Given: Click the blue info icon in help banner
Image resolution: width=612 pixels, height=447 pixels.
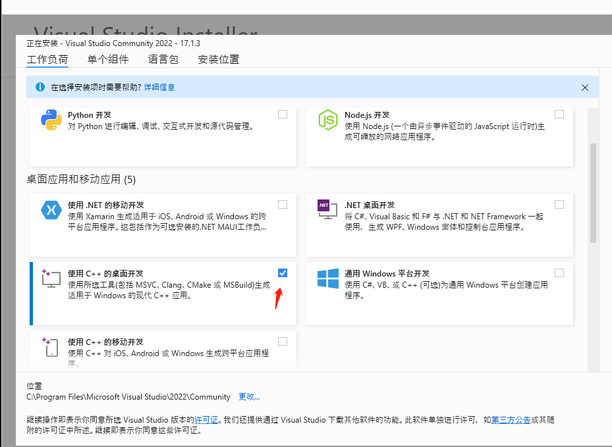Looking at the screenshot, I should tap(40, 87).
